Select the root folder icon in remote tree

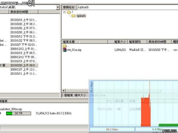click(x=69, y=12)
